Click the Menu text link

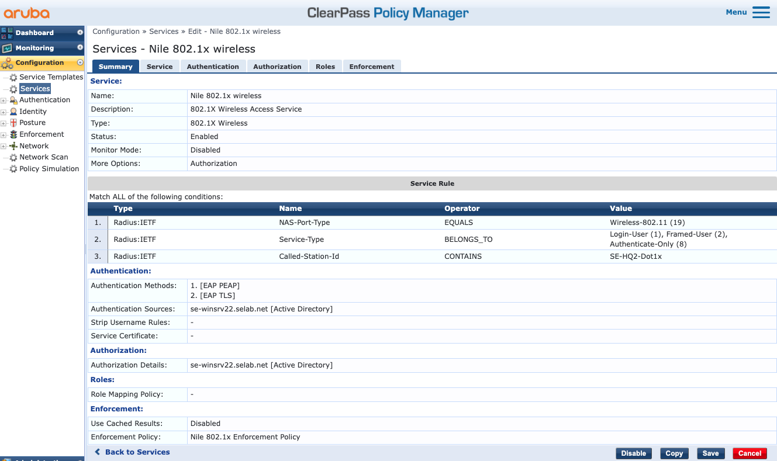tap(736, 12)
